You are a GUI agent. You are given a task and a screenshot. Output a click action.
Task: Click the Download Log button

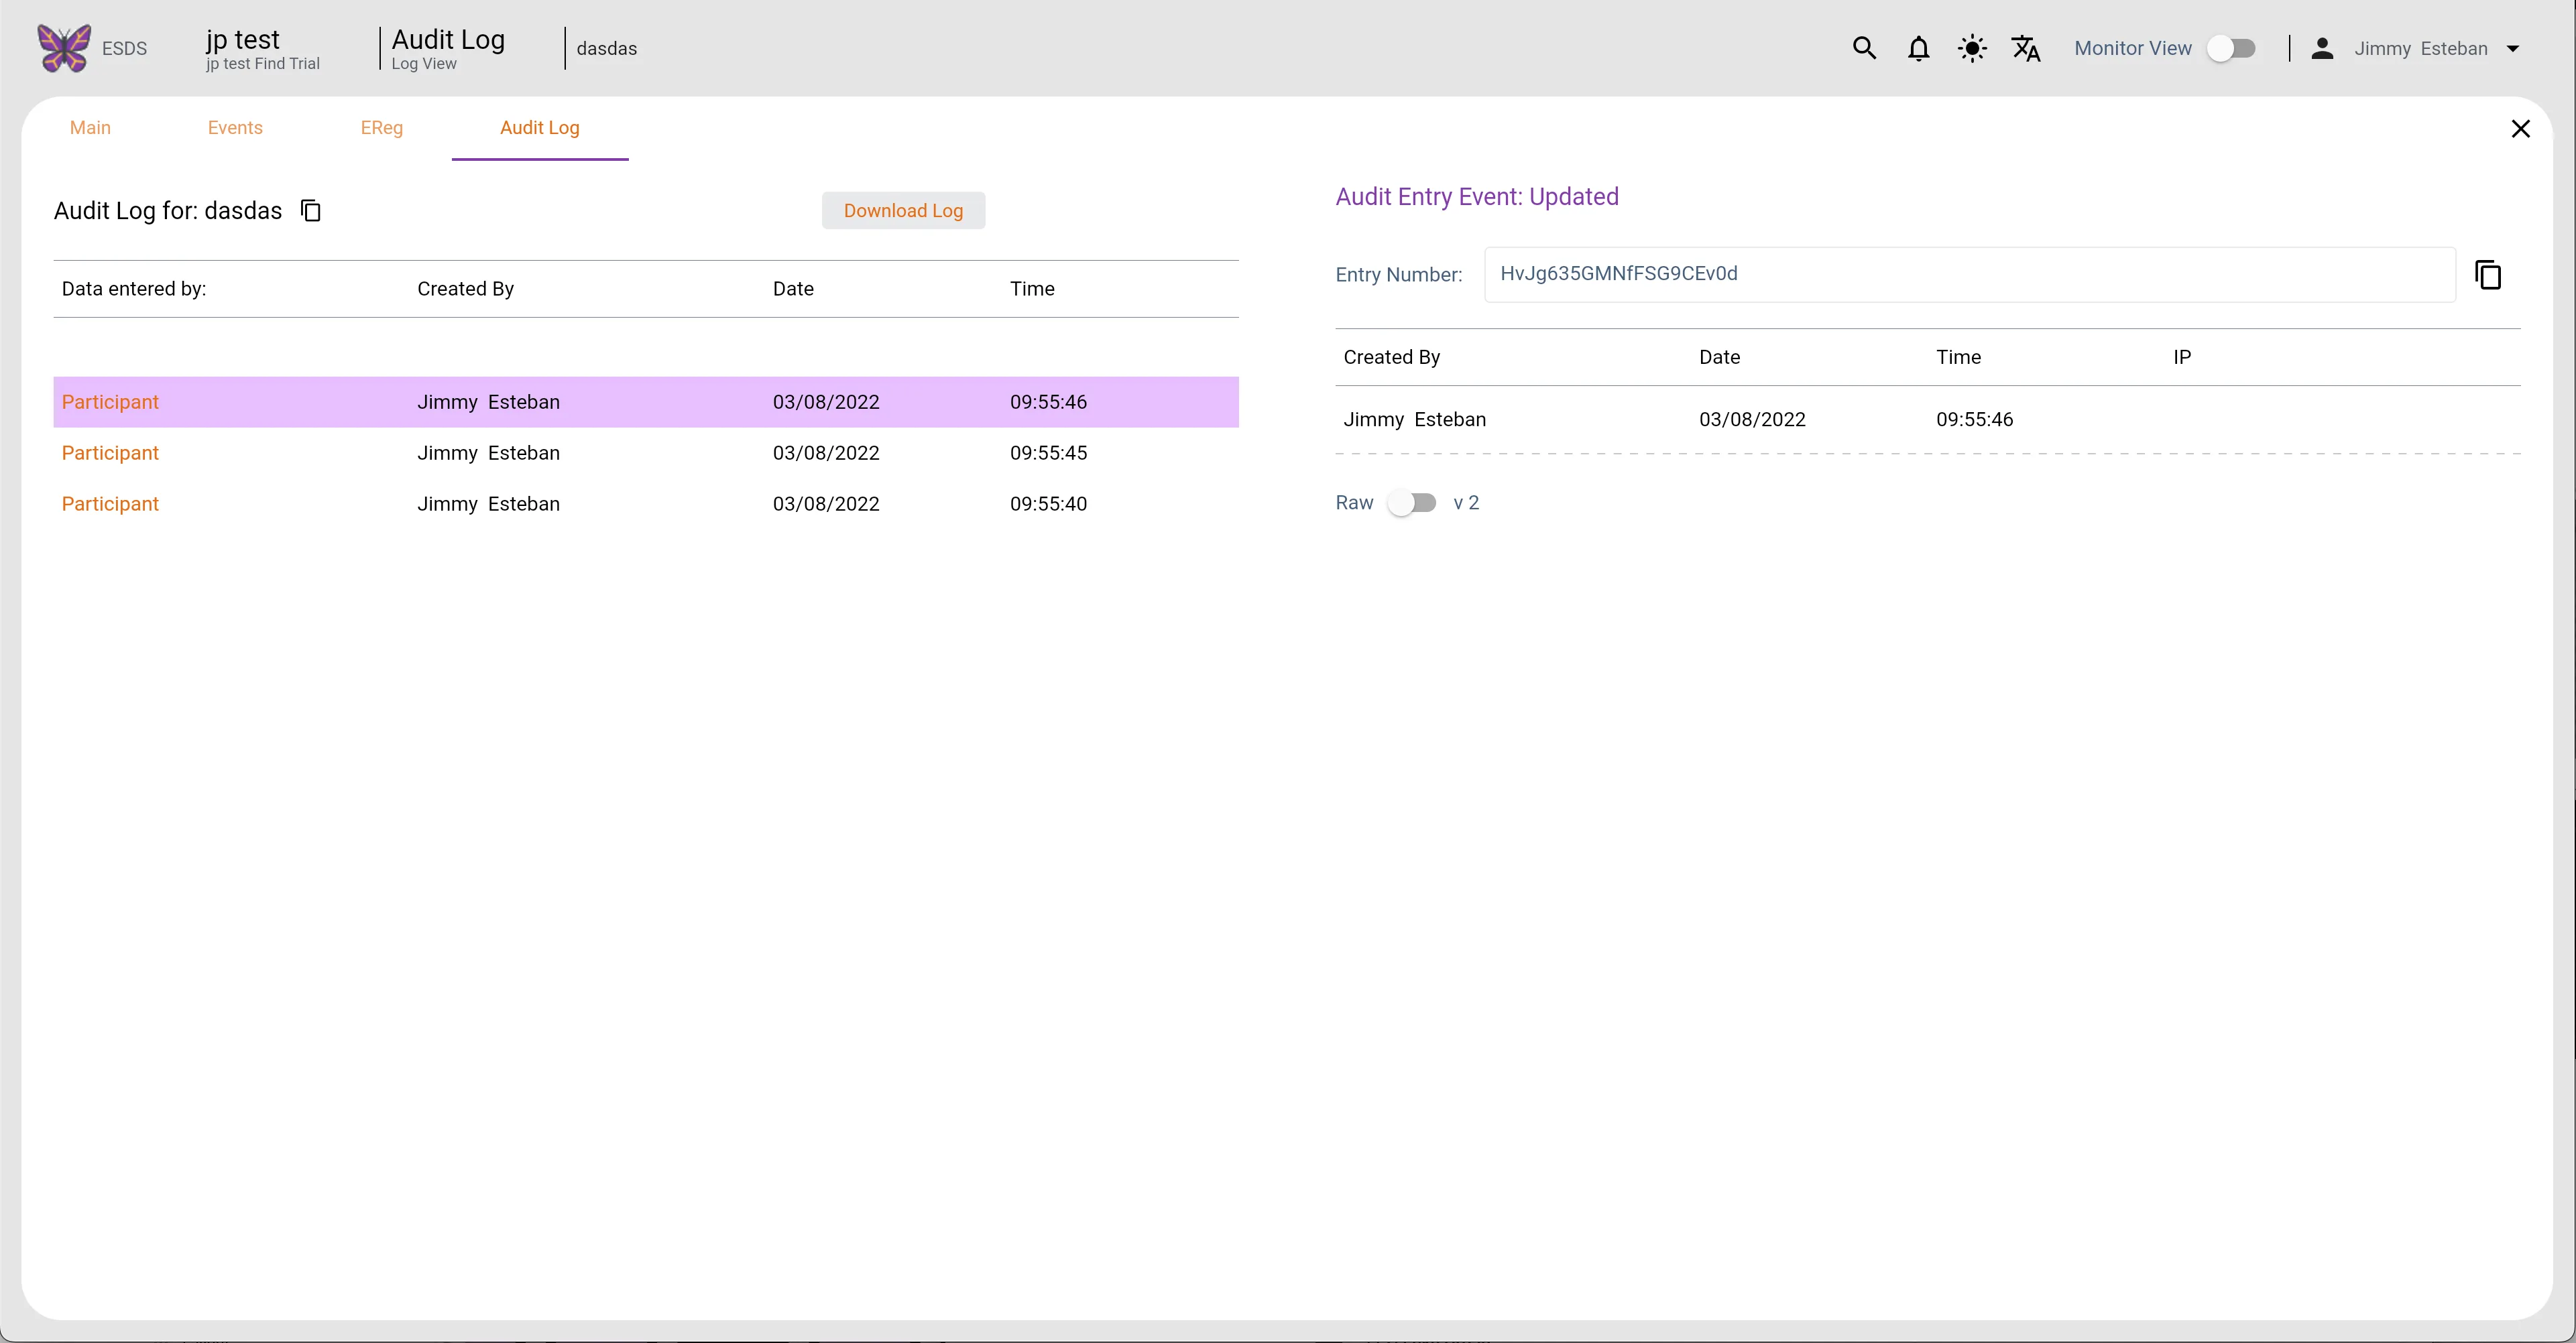(x=903, y=211)
